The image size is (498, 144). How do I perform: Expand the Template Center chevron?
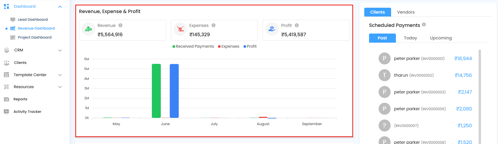pyautogui.click(x=60, y=75)
